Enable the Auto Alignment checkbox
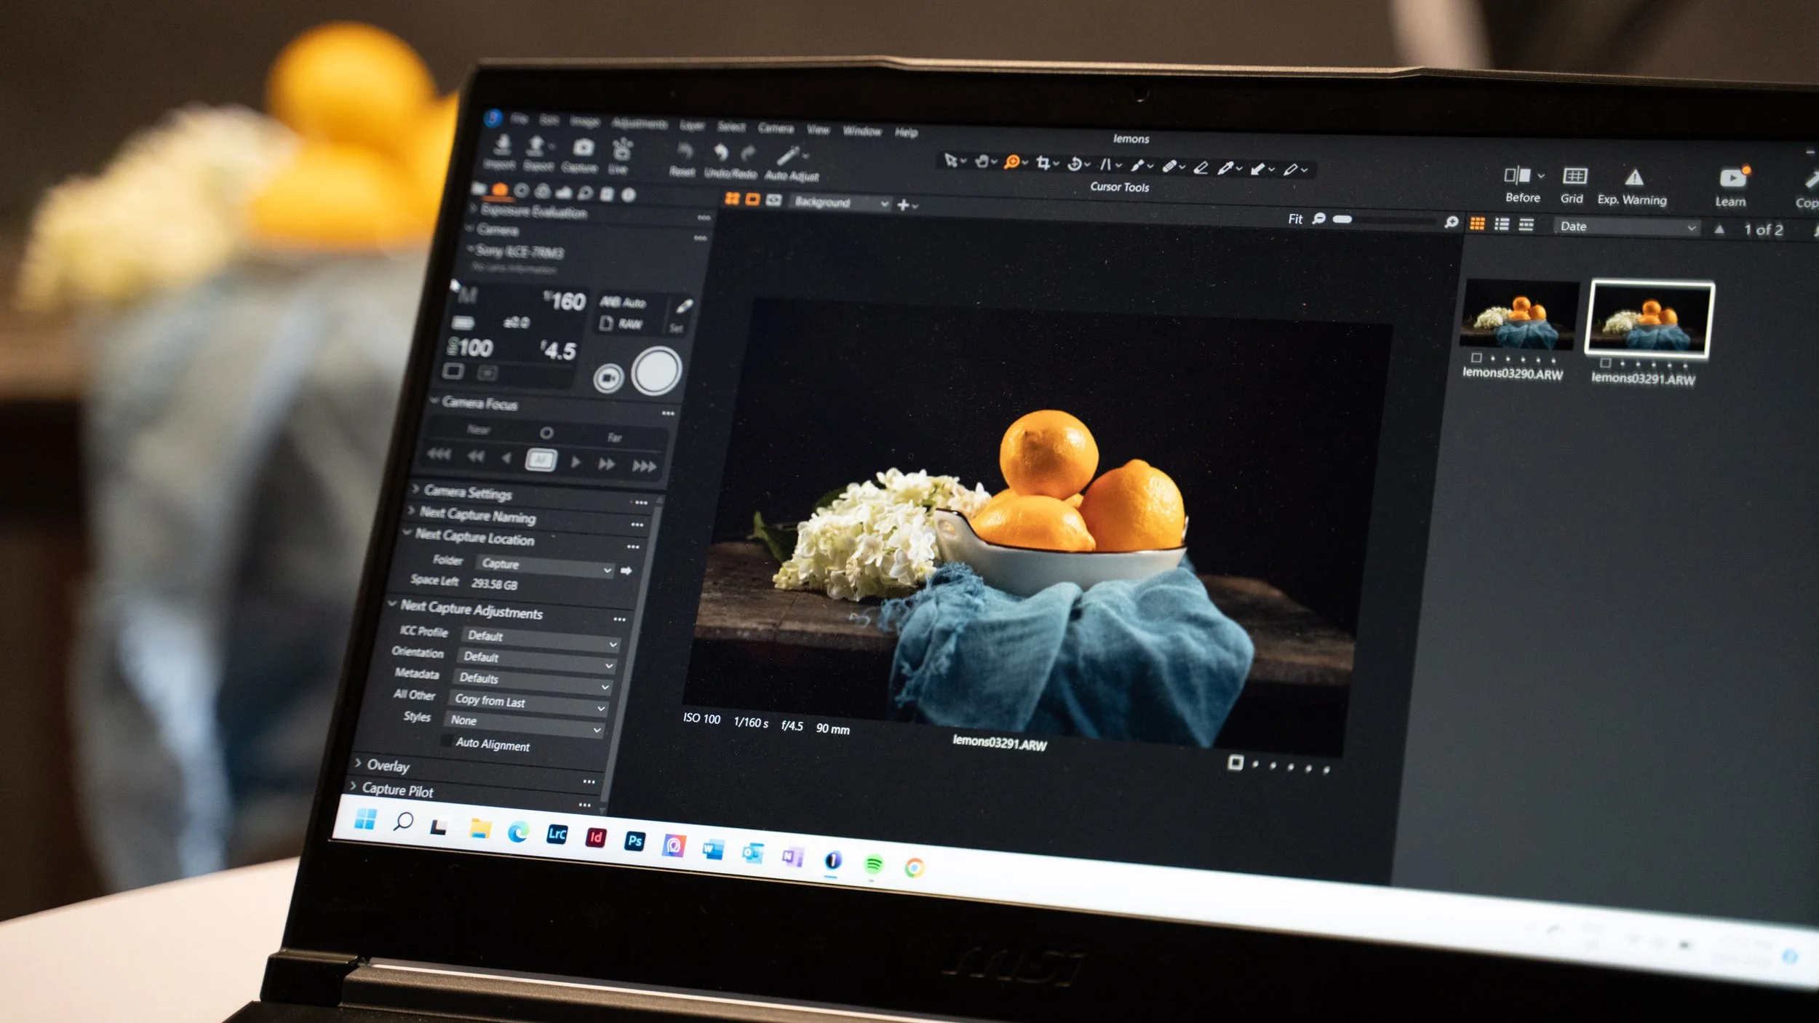This screenshot has width=1819, height=1023. (x=446, y=740)
